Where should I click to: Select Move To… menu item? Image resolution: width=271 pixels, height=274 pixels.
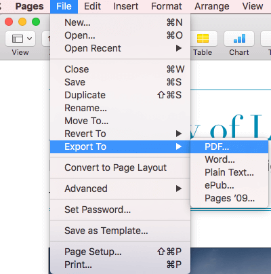tap(120, 121)
